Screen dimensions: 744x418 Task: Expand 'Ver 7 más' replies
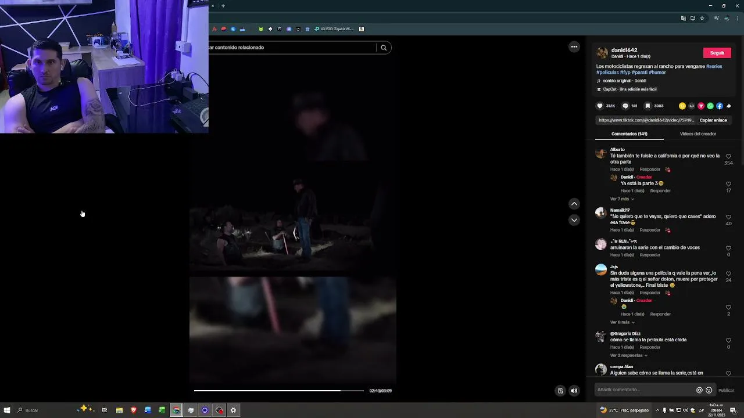tap(622, 199)
